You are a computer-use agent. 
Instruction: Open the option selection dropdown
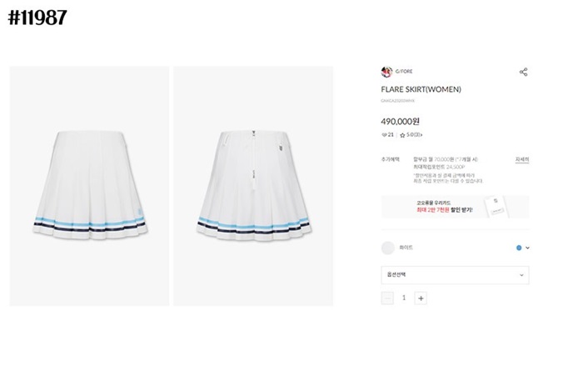click(455, 275)
